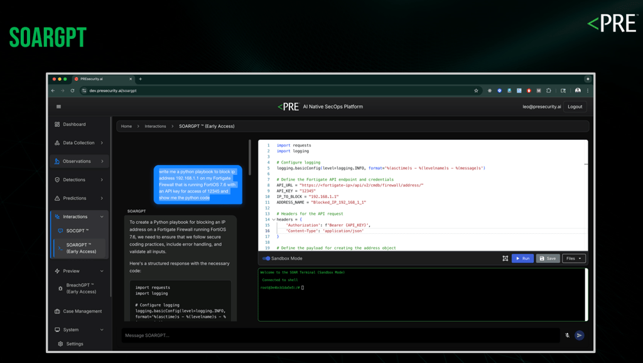Open SOCGPT in the sidebar
This screenshot has width=643, height=363.
tap(77, 231)
